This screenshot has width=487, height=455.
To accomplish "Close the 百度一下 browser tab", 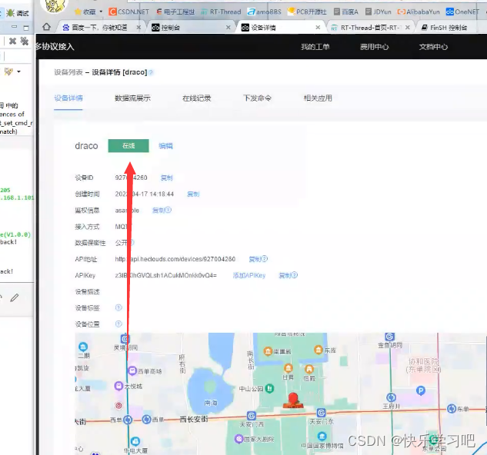I will pos(138,28).
